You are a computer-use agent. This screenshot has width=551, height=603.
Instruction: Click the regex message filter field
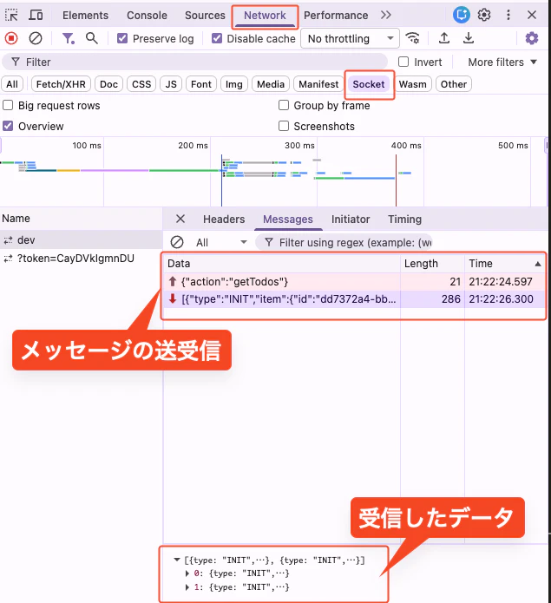(x=344, y=243)
